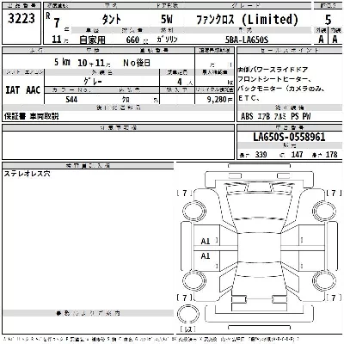
Task: Click the spare tire circle above レス
Action: [x=188, y=314]
